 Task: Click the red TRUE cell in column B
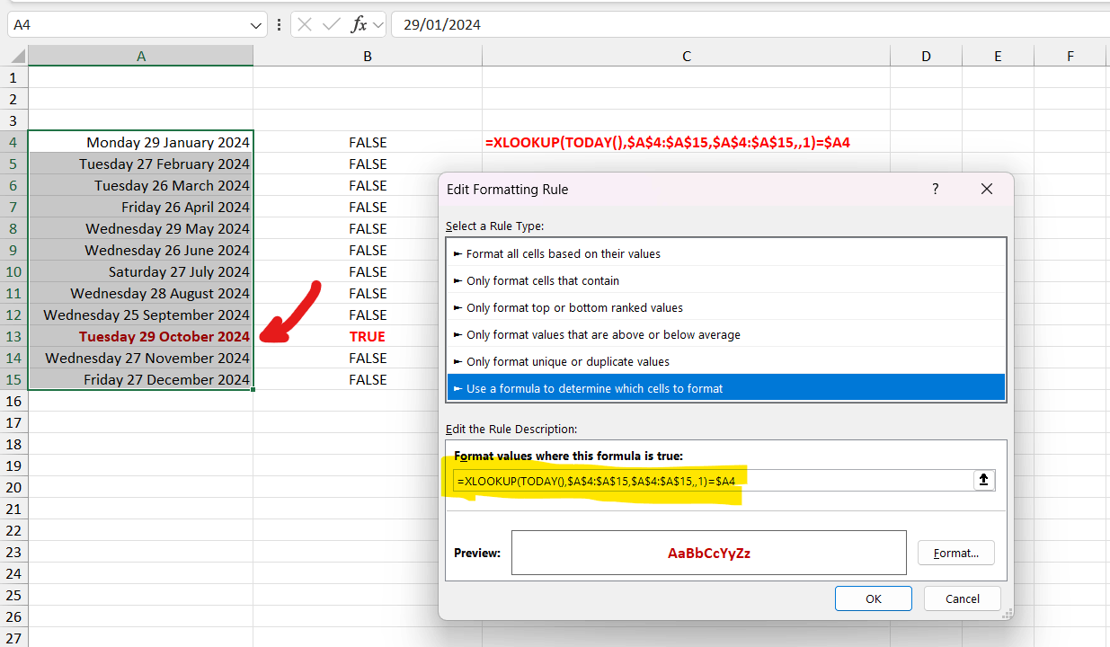368,336
